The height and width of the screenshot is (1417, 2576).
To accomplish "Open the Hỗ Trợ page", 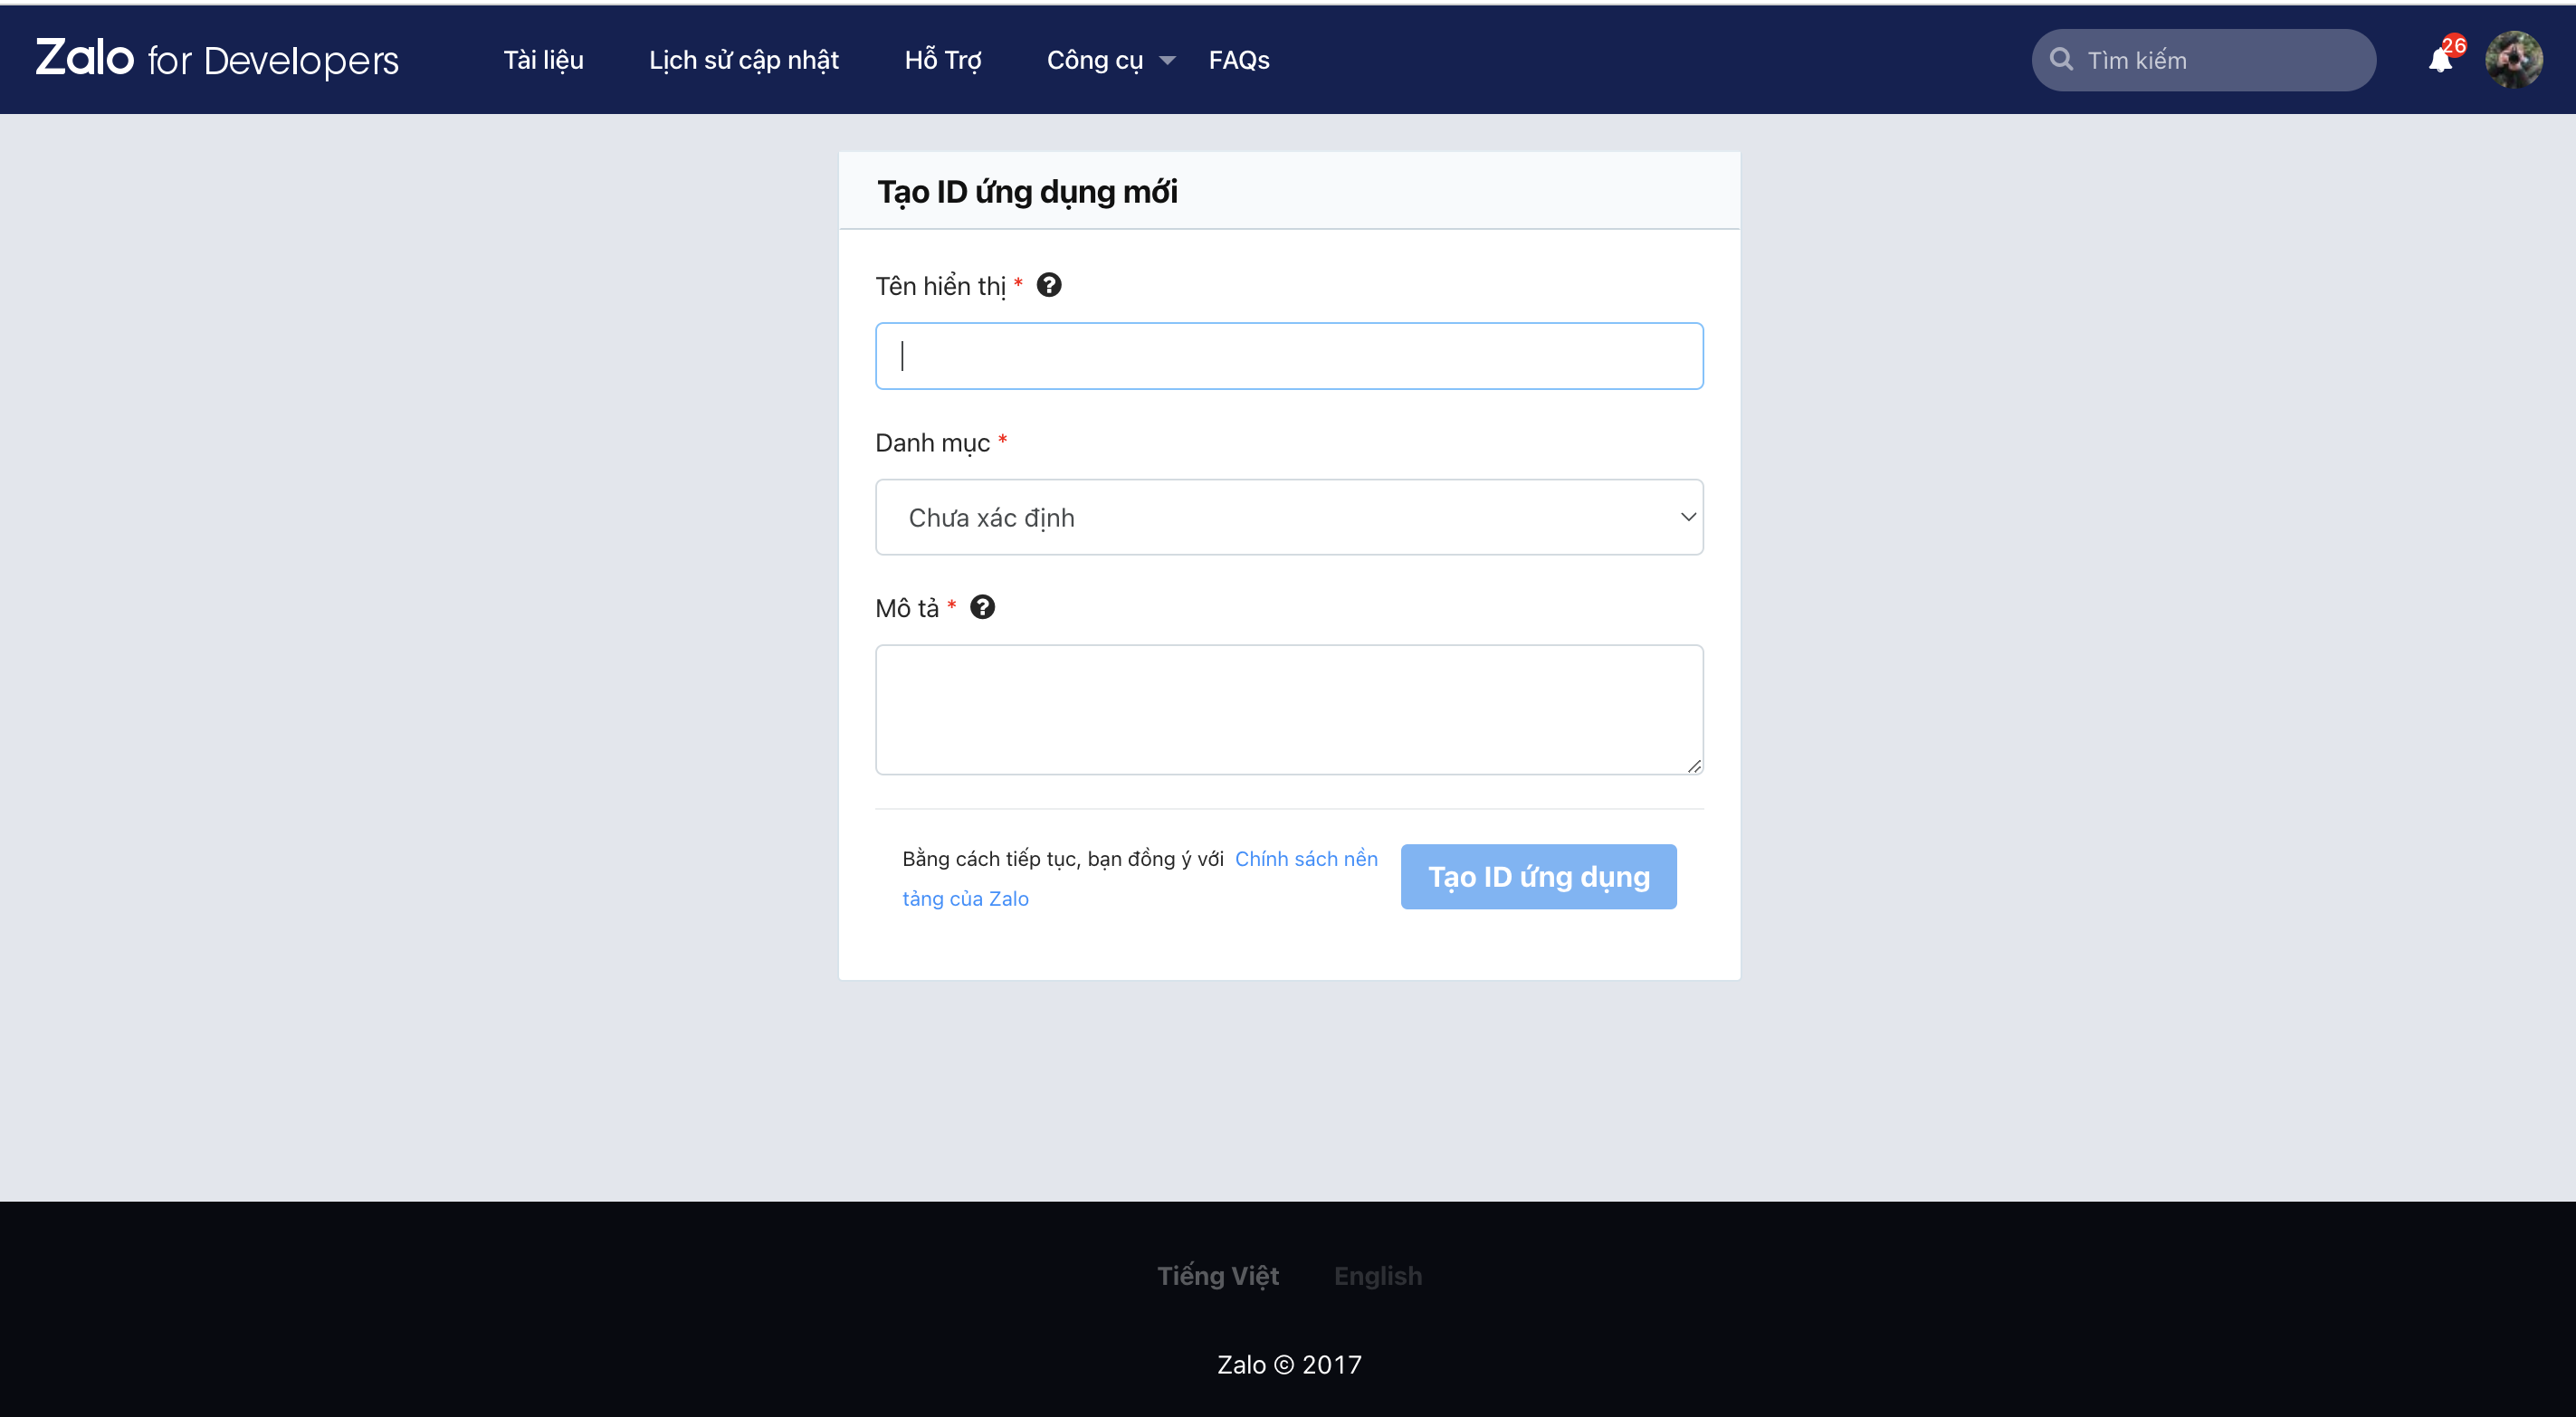I will pyautogui.click(x=943, y=60).
